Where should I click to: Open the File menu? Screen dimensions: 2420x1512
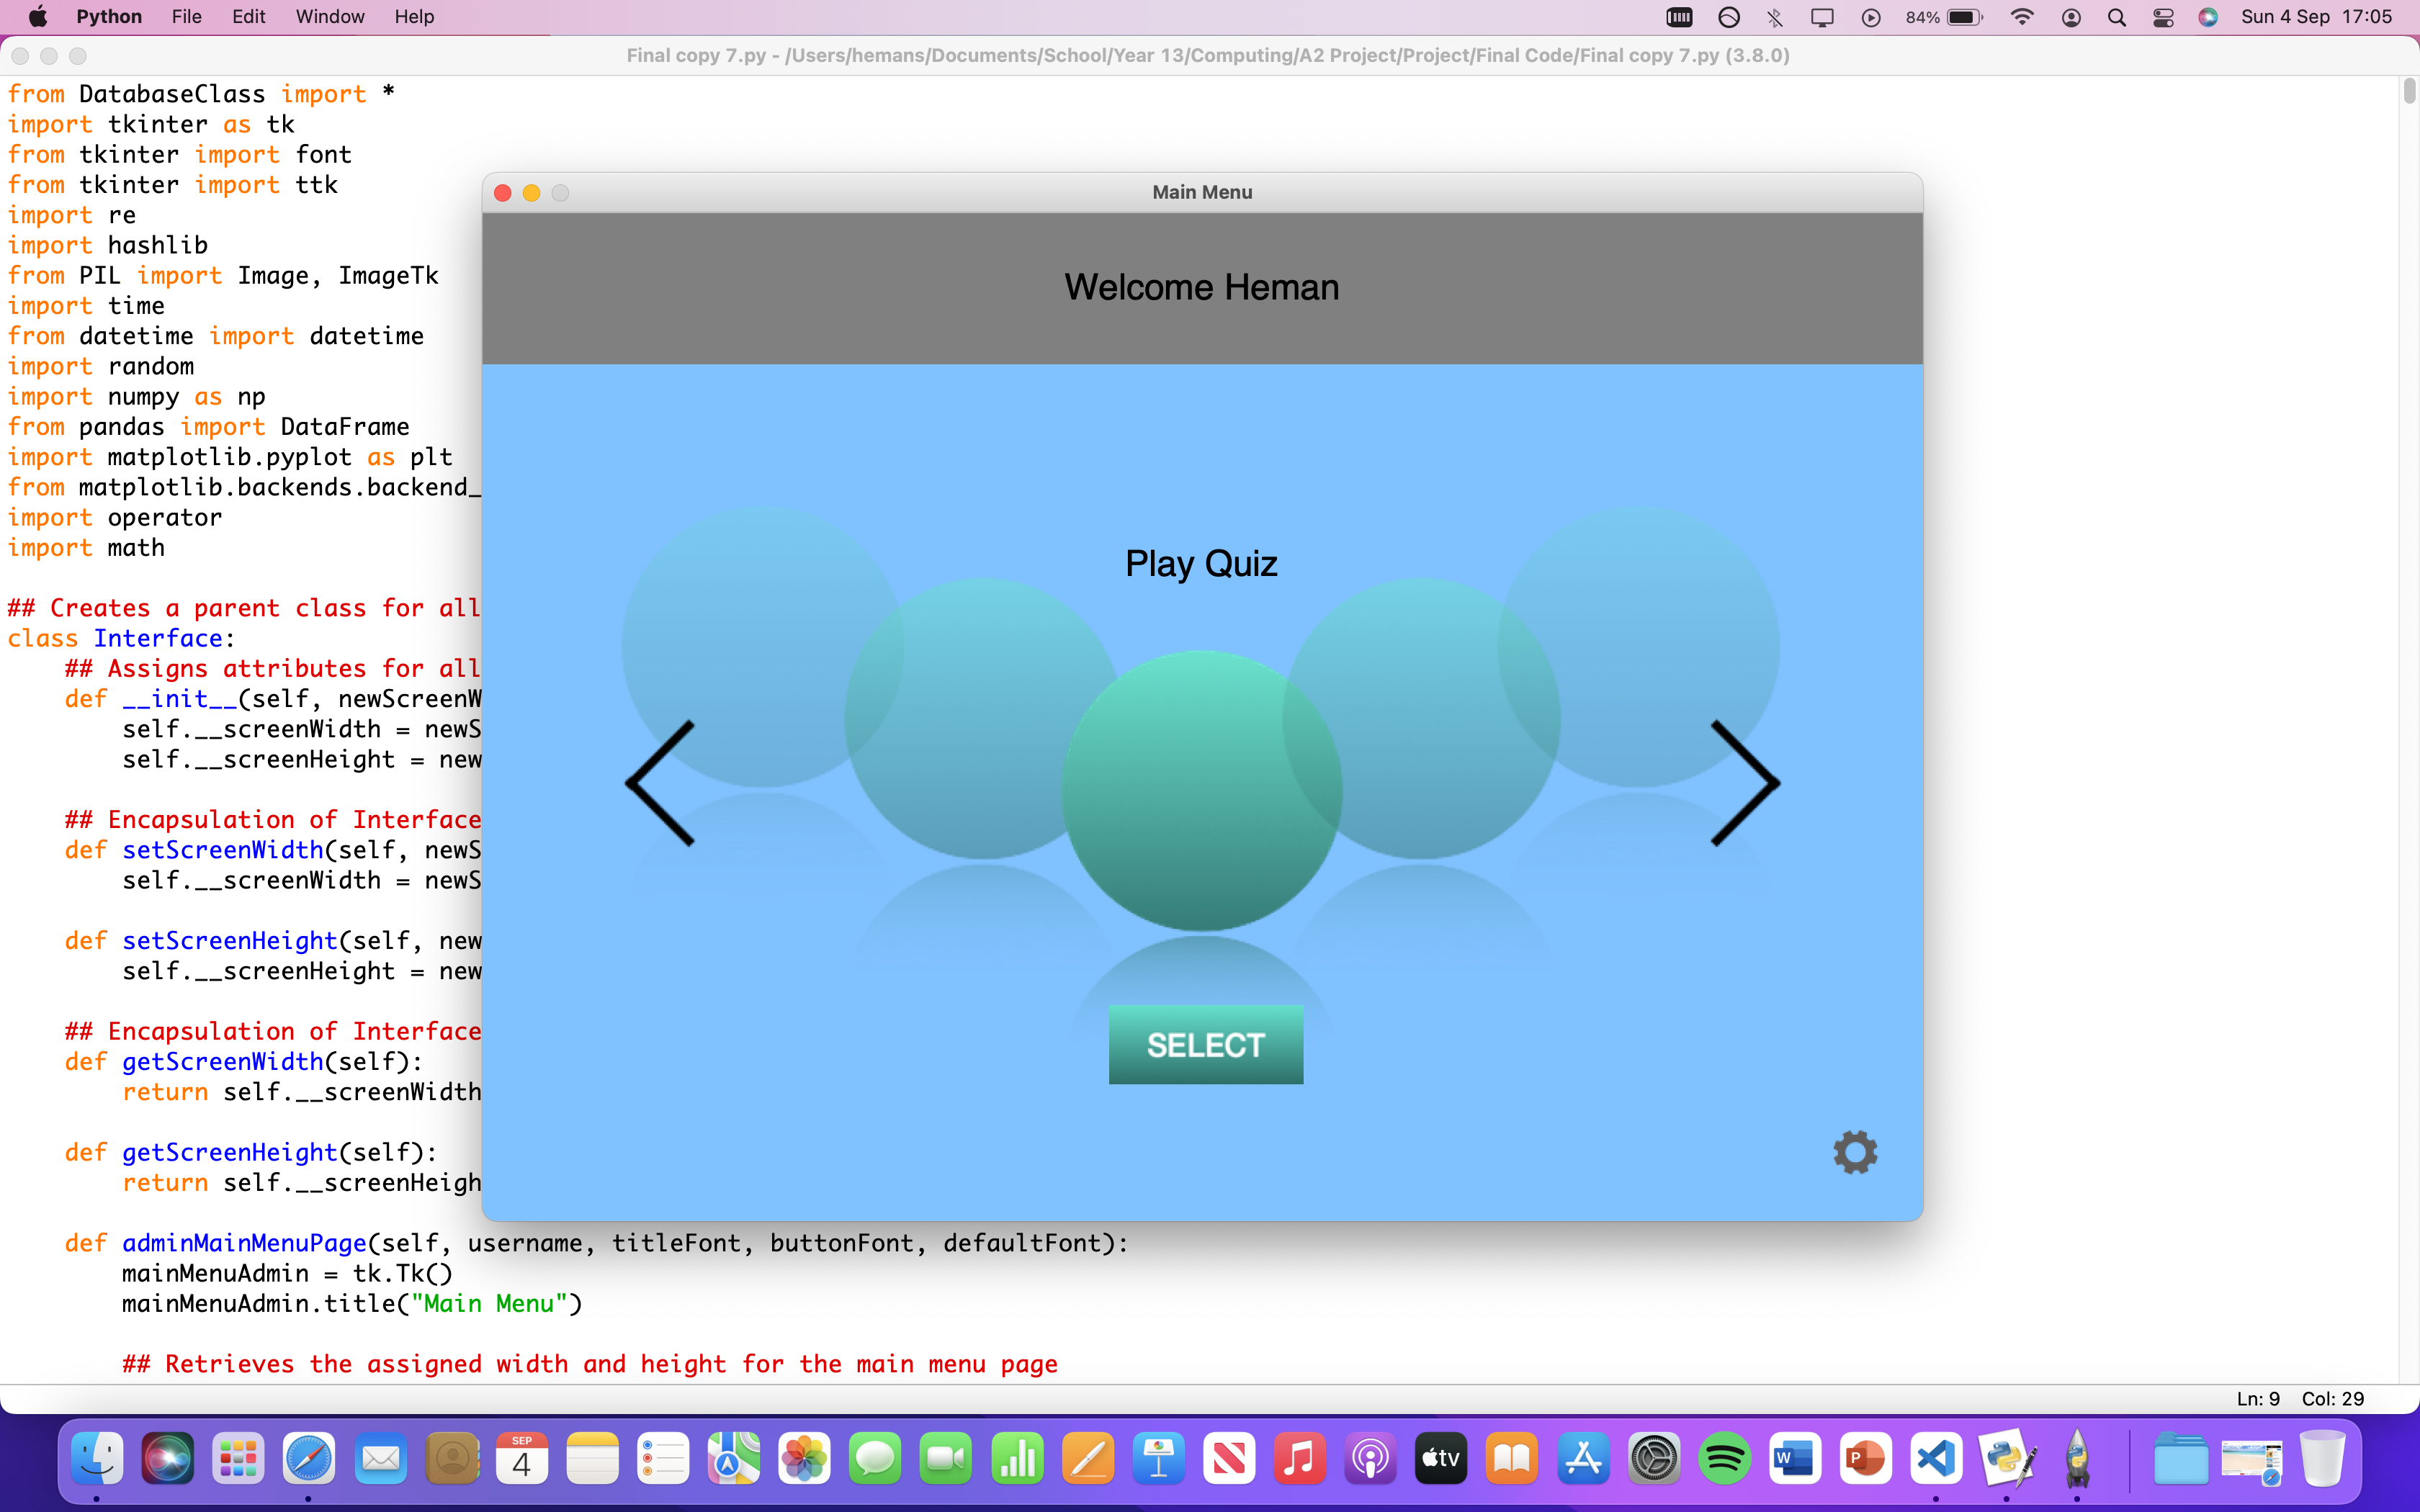point(186,17)
